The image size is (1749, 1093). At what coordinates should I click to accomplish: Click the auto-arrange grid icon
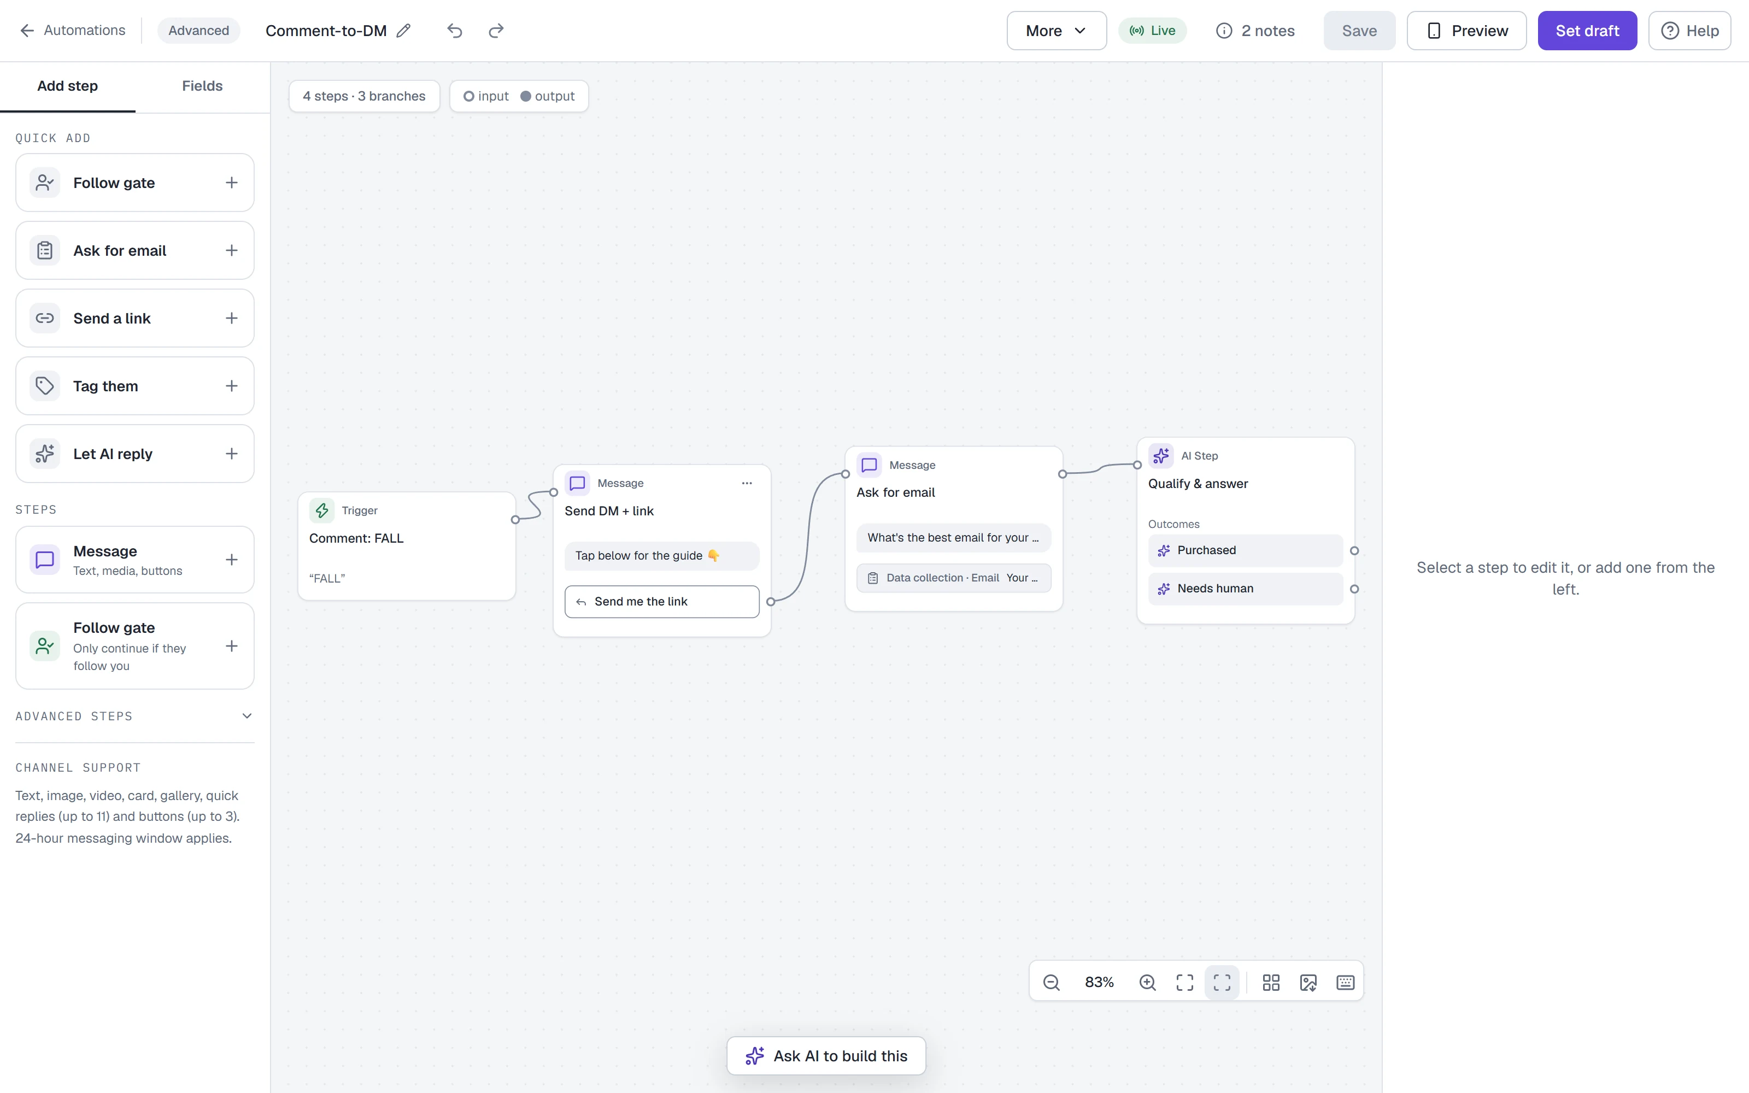pyautogui.click(x=1271, y=982)
